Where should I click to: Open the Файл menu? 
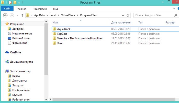pyautogui.click(x=7, y=9)
